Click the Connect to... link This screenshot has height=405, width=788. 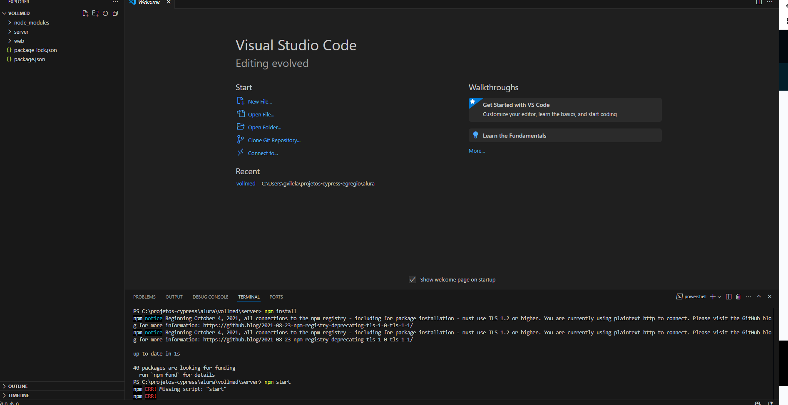coord(263,153)
